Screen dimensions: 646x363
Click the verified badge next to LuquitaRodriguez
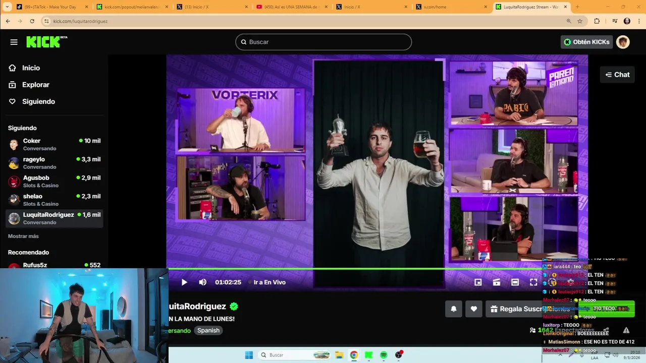(234, 306)
